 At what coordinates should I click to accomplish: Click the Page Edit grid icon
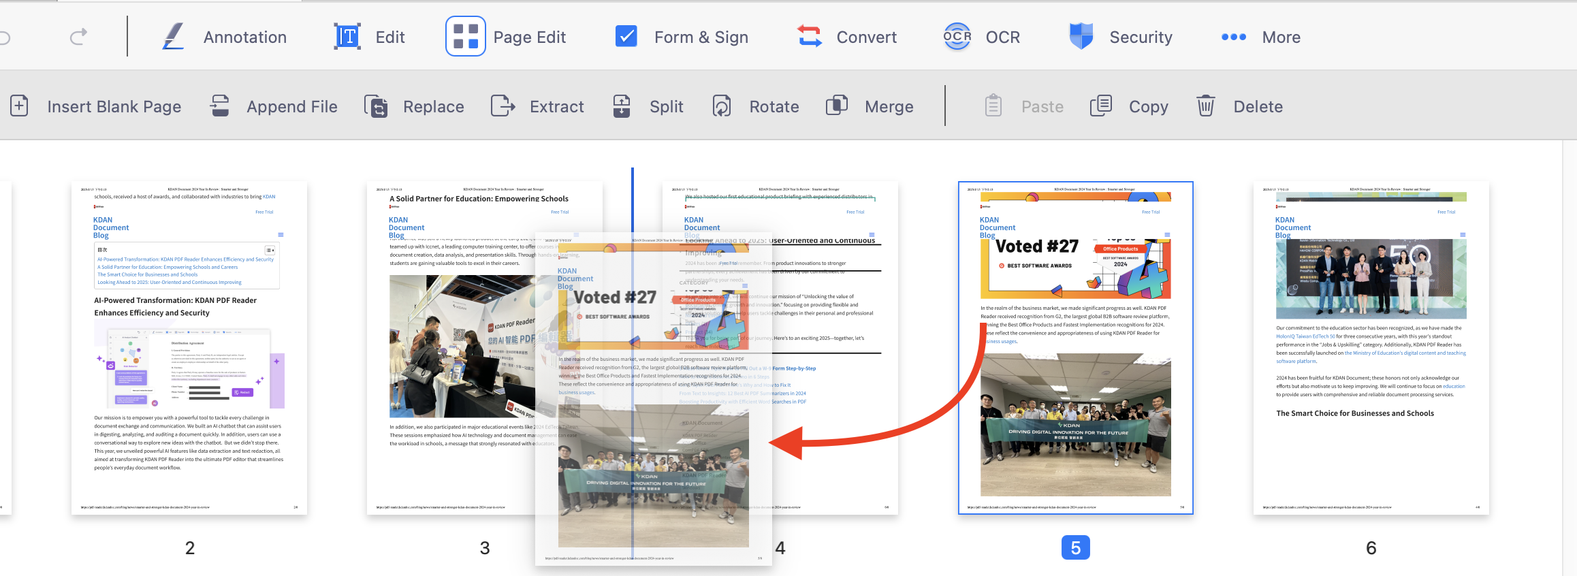[x=466, y=36]
